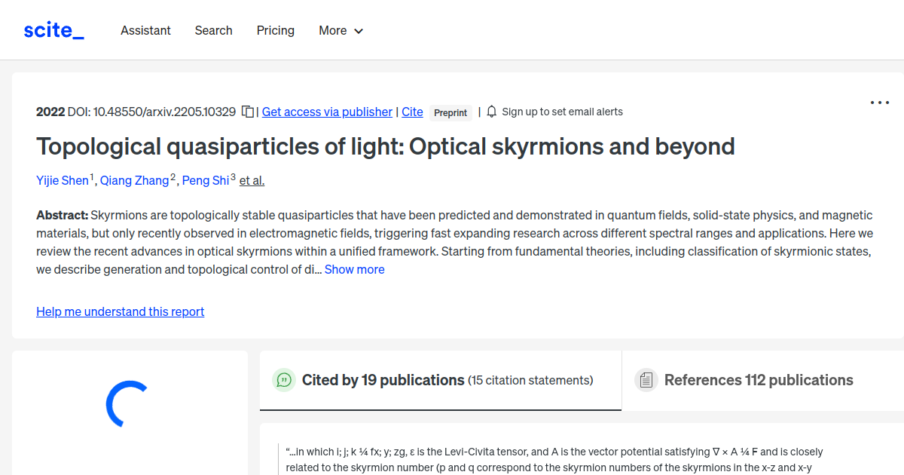Open the three-dot overflow menu
The width and height of the screenshot is (904, 475).
pyautogui.click(x=879, y=102)
